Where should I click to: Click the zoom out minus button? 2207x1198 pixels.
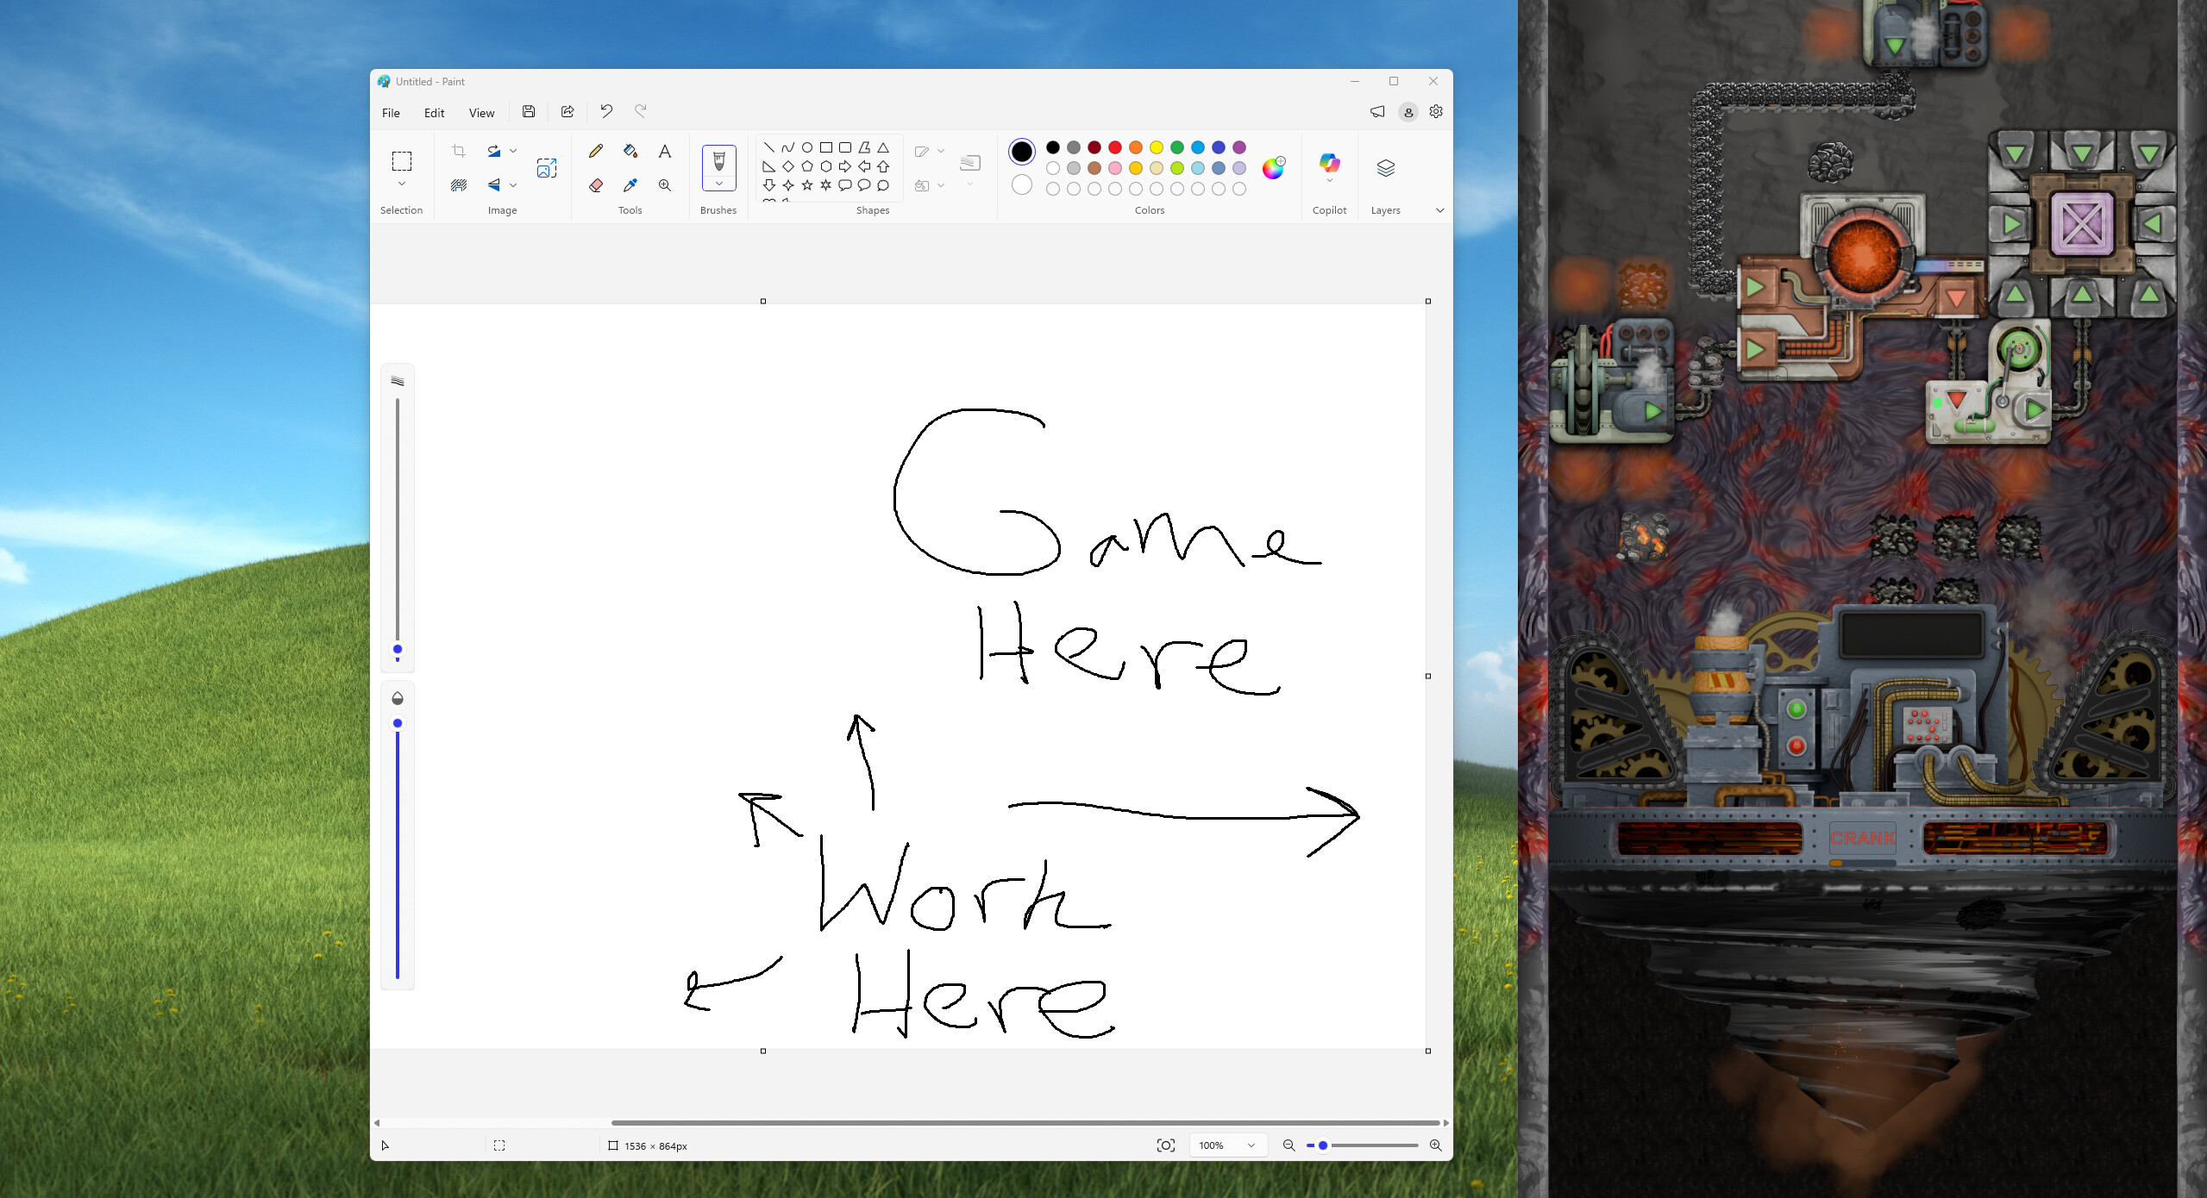coord(1288,1145)
